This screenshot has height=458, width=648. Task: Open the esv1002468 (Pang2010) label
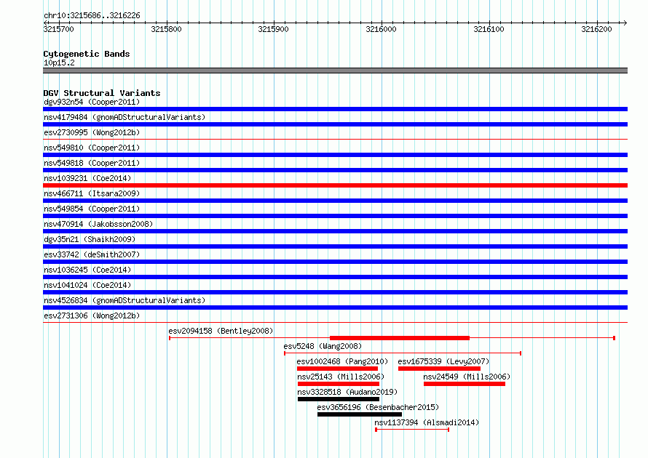click(x=342, y=361)
